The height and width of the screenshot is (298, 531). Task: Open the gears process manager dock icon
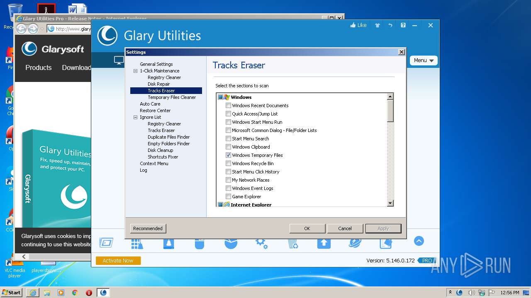point(262,243)
